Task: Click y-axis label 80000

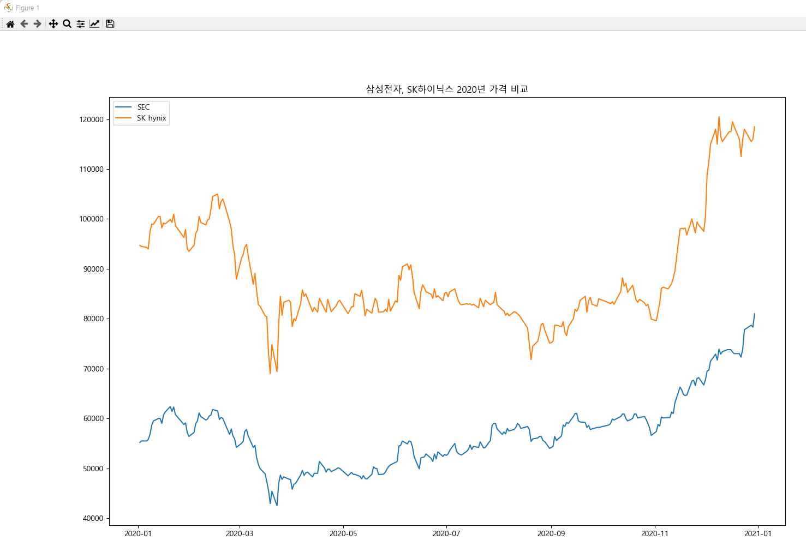Action: point(93,319)
